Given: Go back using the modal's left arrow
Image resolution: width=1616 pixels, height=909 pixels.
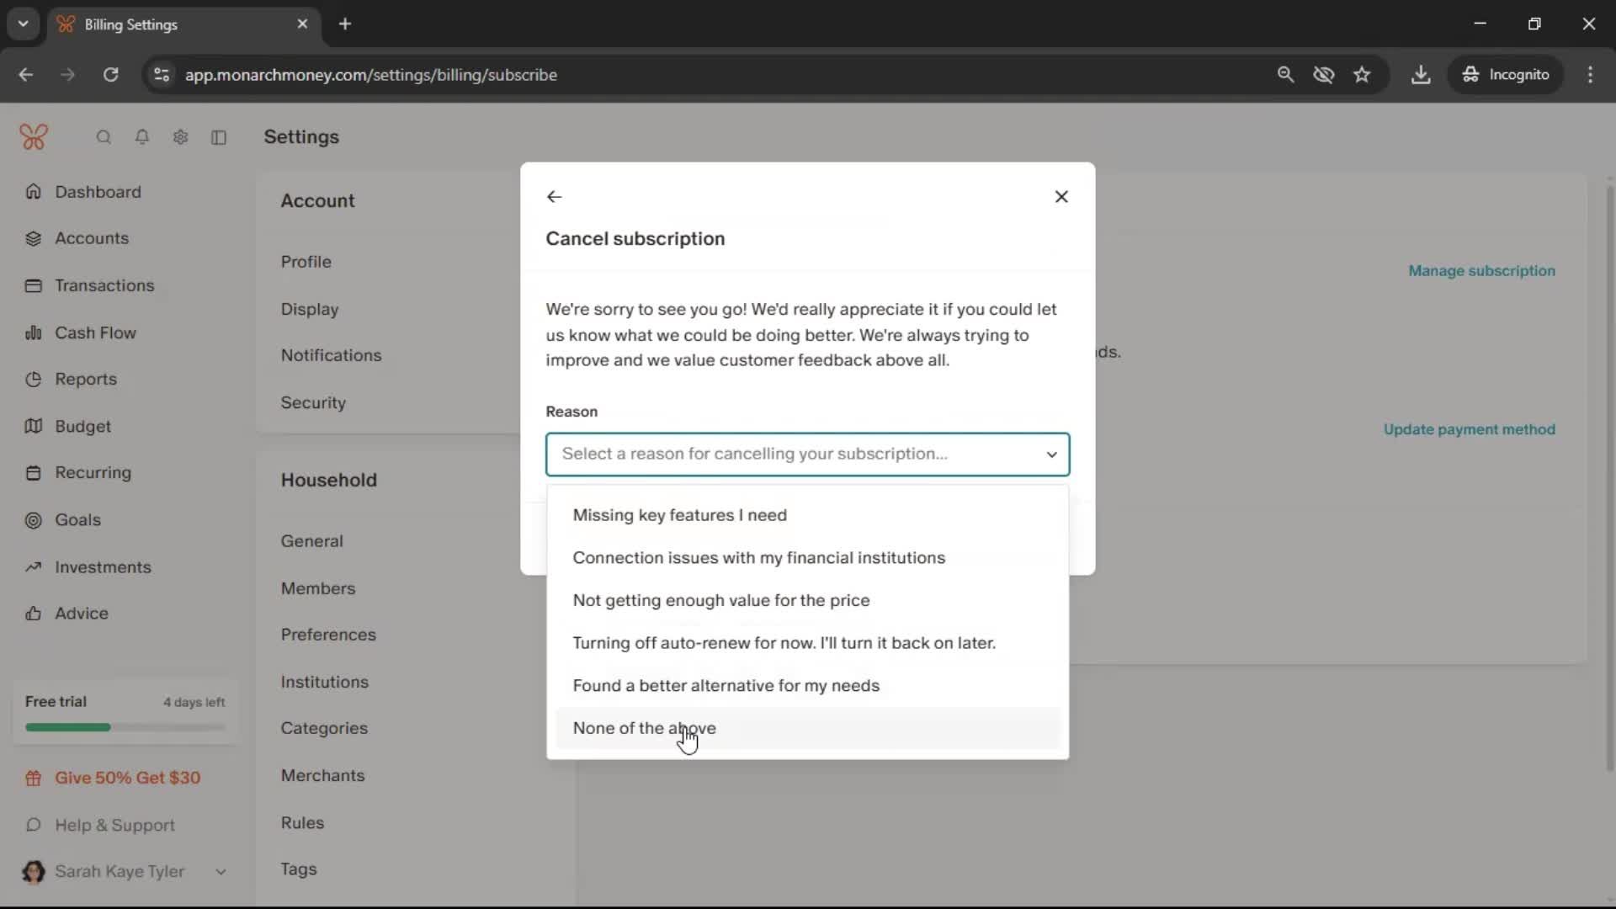Looking at the screenshot, I should (554, 196).
